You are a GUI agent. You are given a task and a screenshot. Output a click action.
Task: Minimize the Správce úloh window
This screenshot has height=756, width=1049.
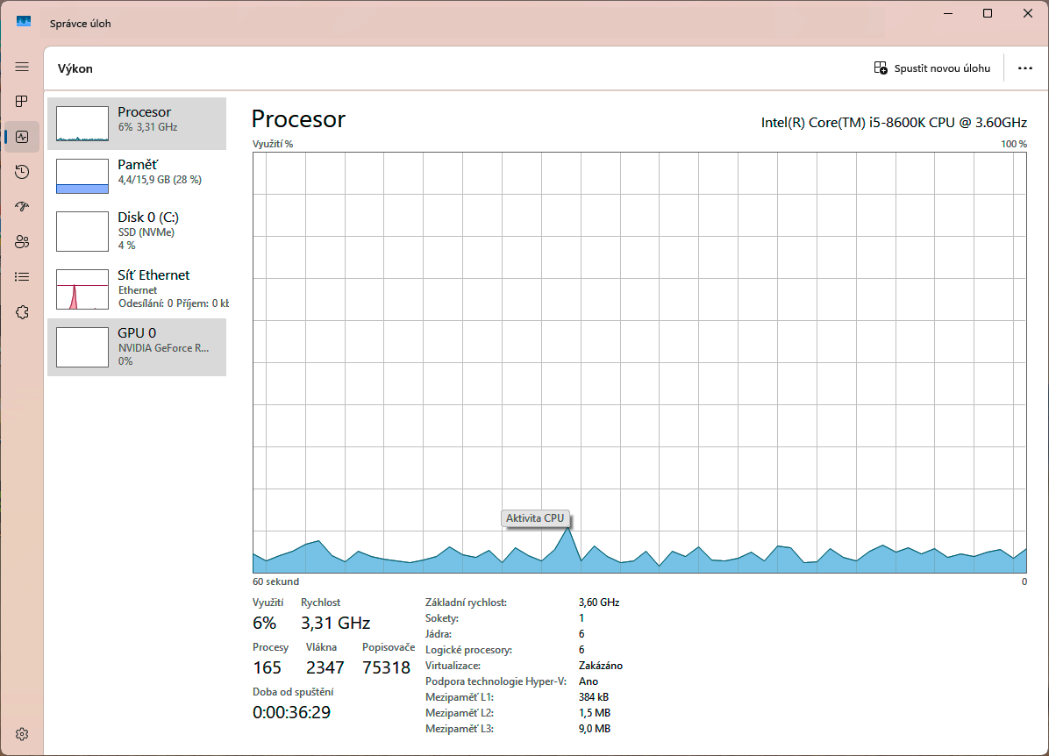(x=947, y=14)
